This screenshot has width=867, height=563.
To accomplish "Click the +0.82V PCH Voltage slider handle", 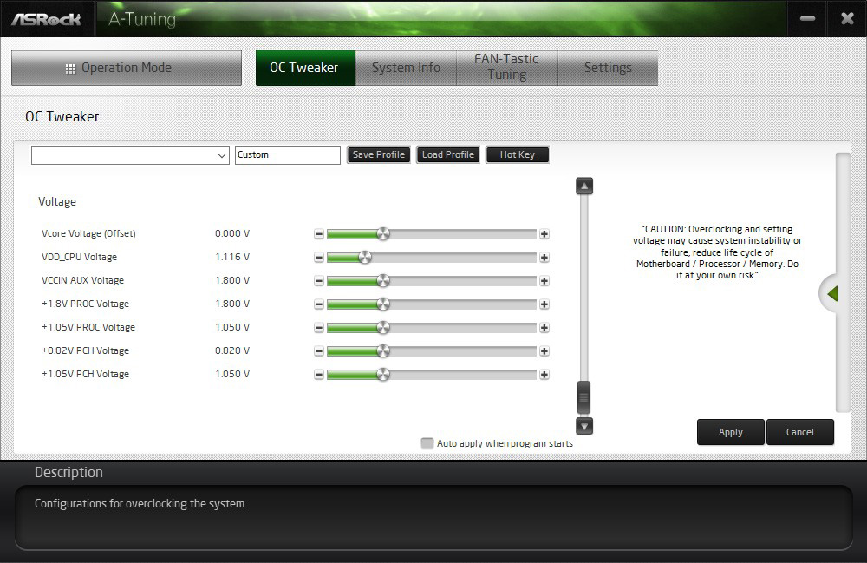I will click(x=383, y=351).
